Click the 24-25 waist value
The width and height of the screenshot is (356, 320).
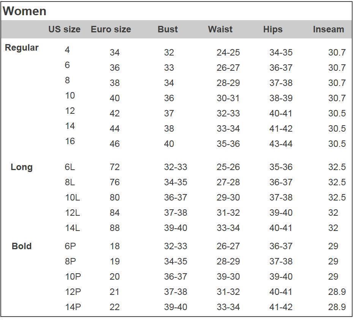pos(228,53)
